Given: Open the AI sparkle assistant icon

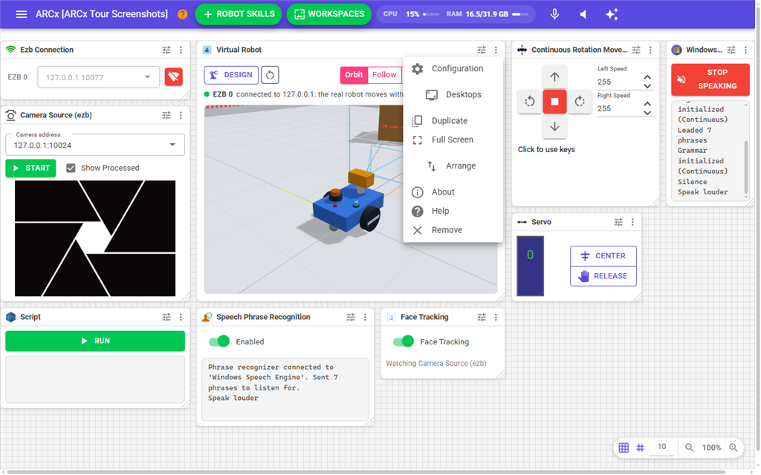Looking at the screenshot, I should click(612, 14).
